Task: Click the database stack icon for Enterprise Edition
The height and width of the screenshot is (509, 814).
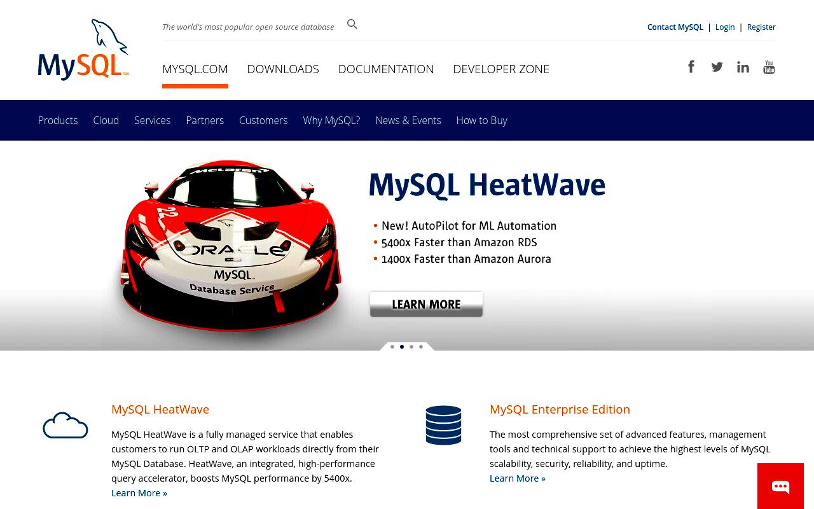Action: click(443, 425)
